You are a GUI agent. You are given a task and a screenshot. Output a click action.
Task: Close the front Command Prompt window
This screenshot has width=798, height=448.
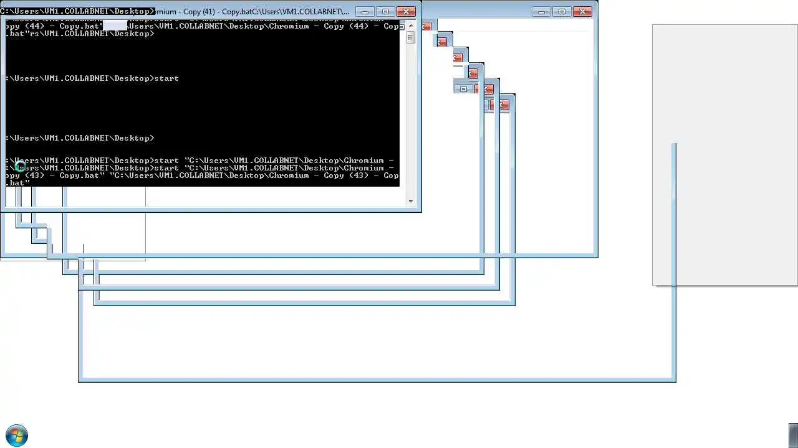tap(406, 12)
